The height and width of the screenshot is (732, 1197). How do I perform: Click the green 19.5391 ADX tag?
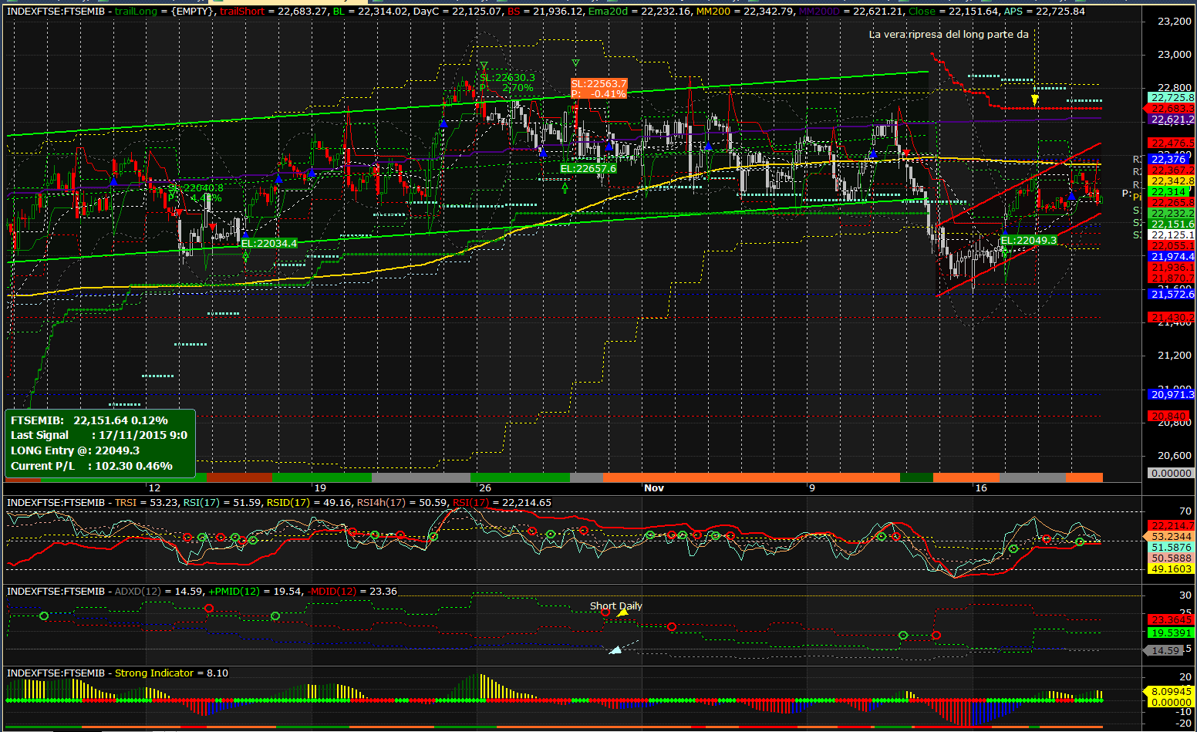point(1172,632)
